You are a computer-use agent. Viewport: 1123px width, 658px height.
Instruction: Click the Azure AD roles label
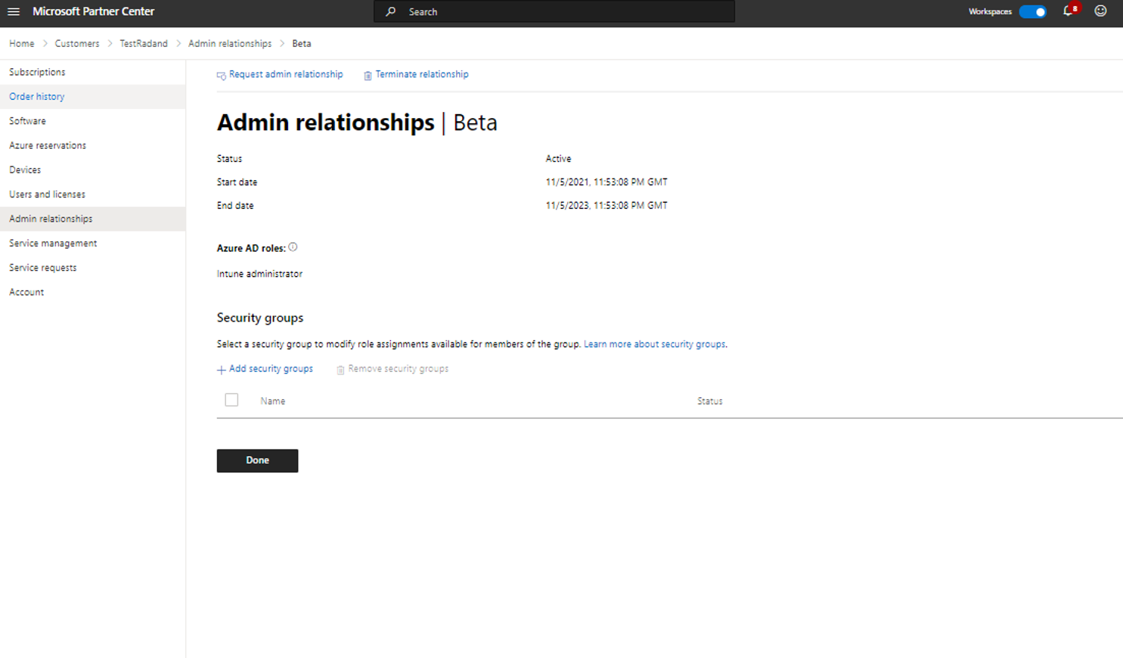coord(251,248)
